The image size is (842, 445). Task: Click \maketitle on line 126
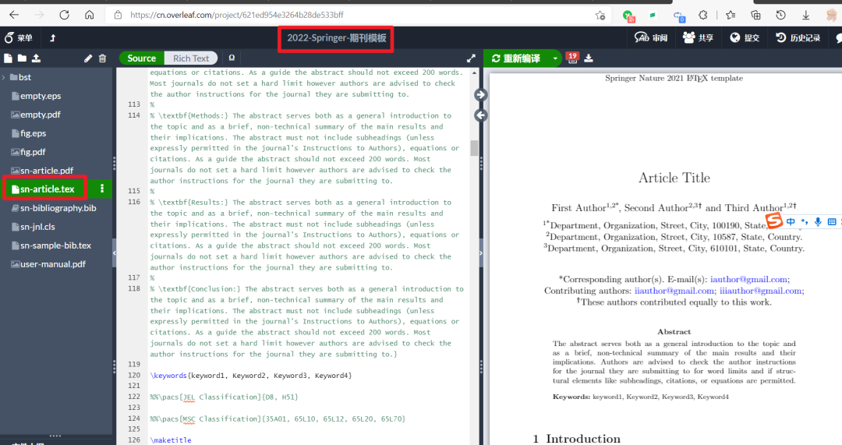[x=171, y=440]
